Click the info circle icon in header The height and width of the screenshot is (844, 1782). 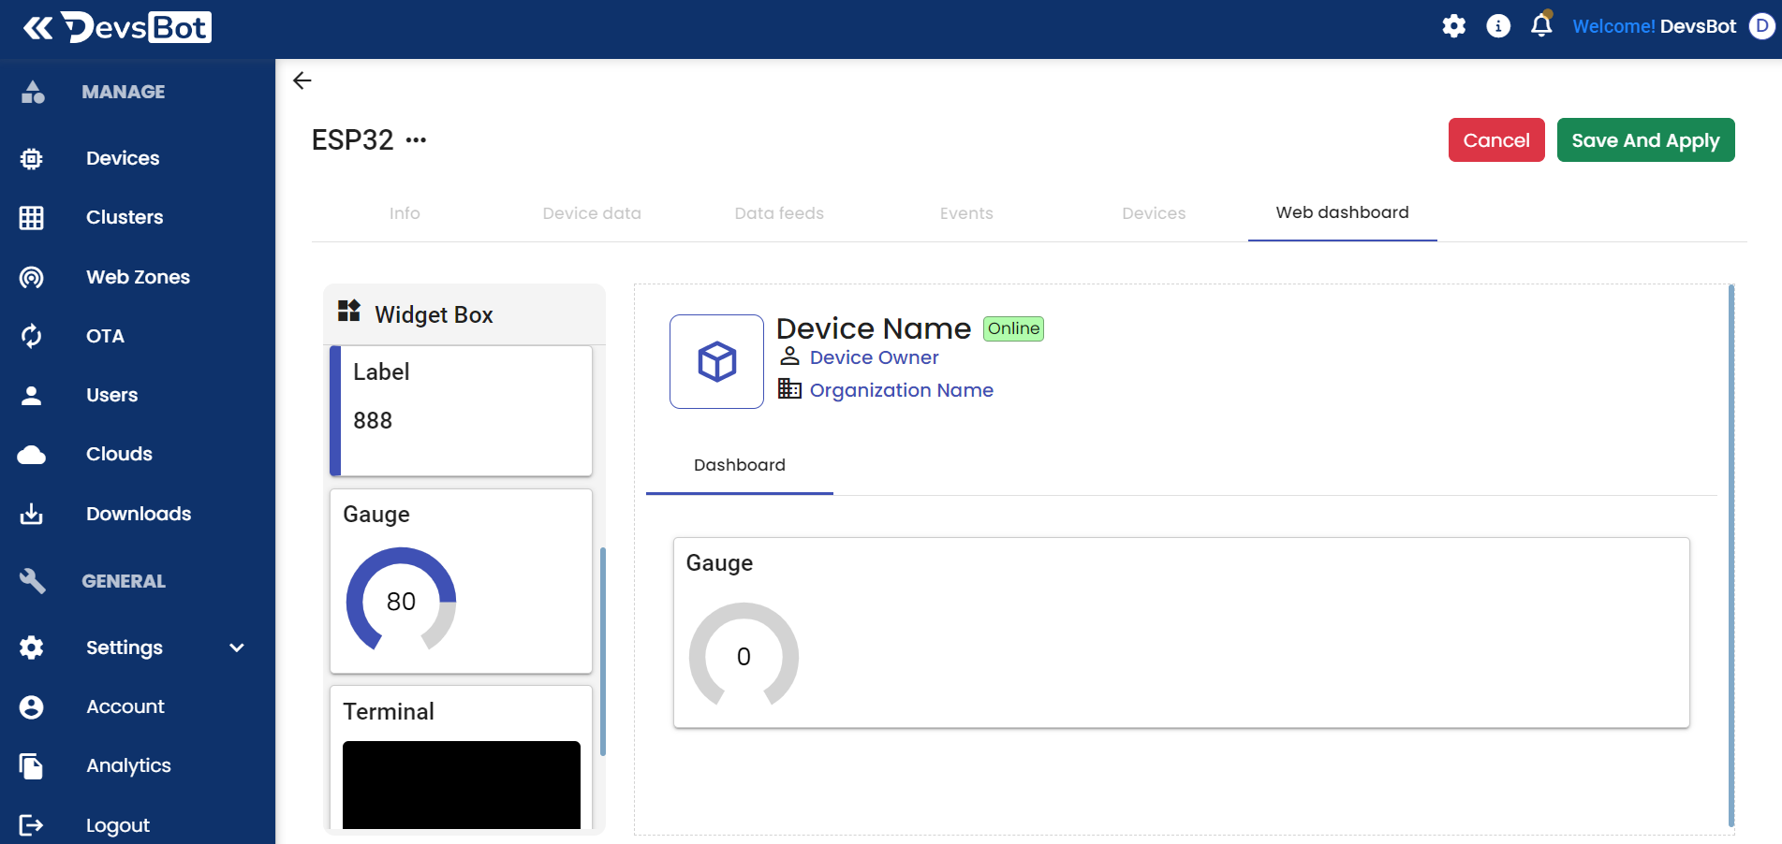(x=1498, y=26)
